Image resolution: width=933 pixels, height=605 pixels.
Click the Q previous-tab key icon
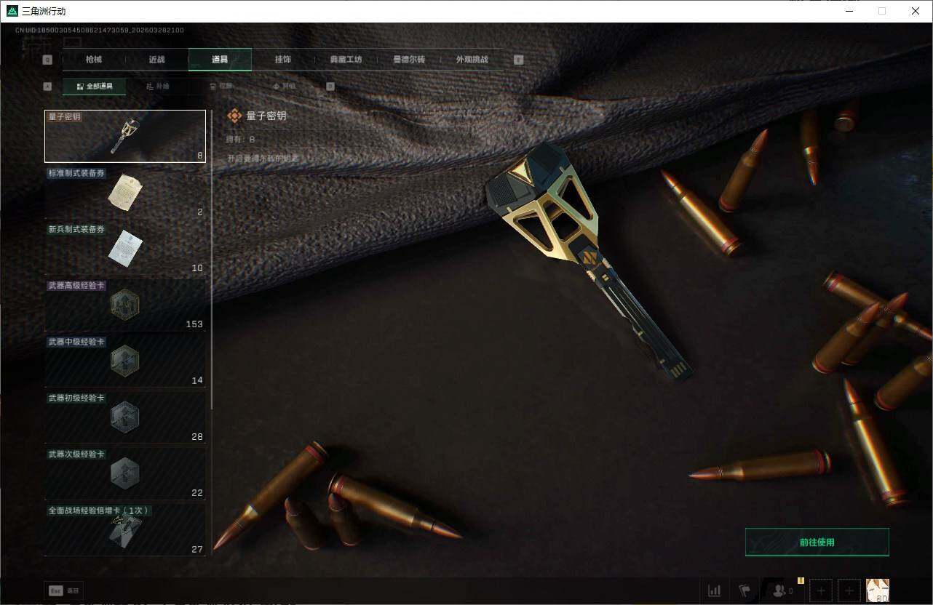pos(48,60)
